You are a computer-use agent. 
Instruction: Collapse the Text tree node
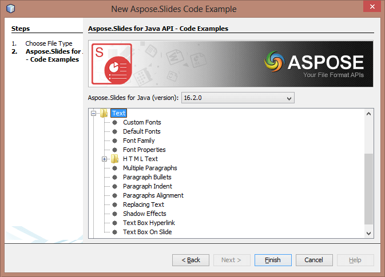(93, 113)
